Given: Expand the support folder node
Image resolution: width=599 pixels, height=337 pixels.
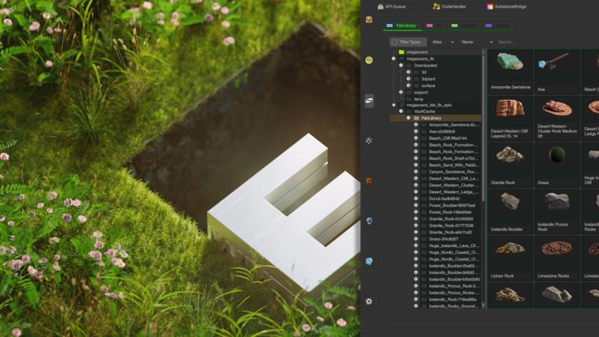Looking at the screenshot, I should (x=401, y=92).
